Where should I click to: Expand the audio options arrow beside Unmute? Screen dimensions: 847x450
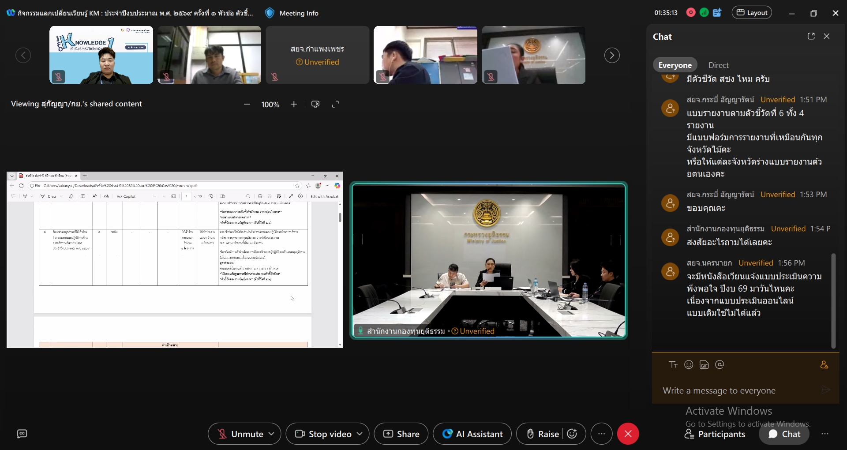pyautogui.click(x=272, y=434)
